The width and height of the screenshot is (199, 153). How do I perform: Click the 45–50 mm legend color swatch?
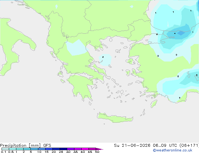(92, 149)
